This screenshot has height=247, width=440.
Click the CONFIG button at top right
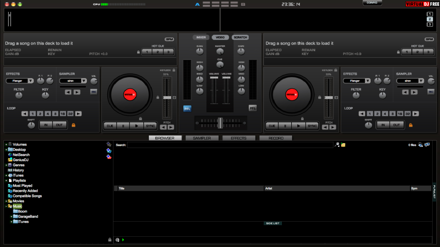[372, 3]
